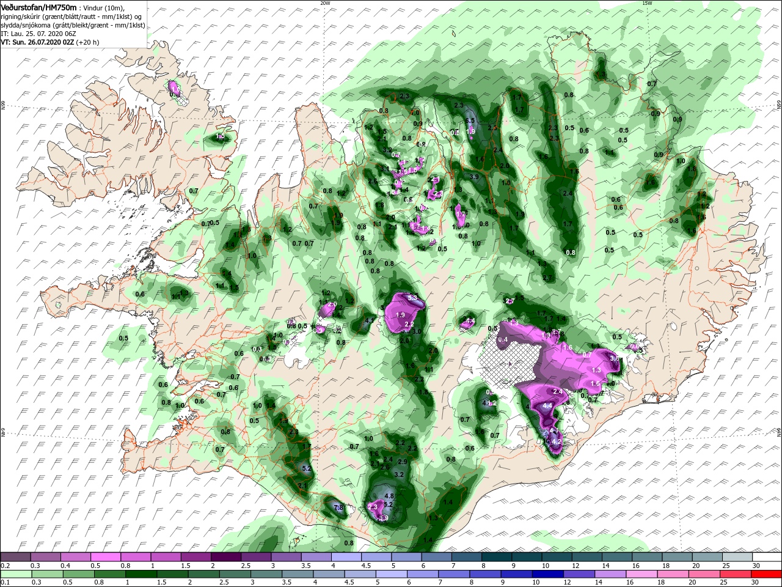
Task: Click the palest green swatch starting lower legend
Action: pyautogui.click(x=15, y=574)
